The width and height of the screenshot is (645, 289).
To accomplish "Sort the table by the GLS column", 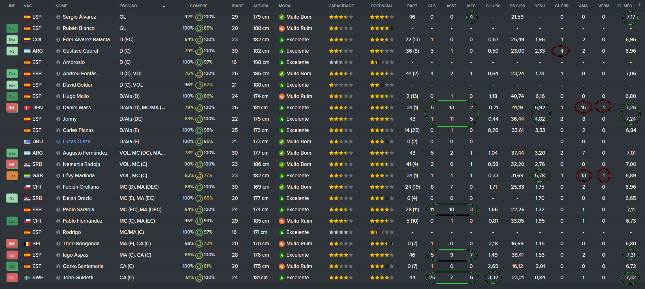I will [432, 6].
